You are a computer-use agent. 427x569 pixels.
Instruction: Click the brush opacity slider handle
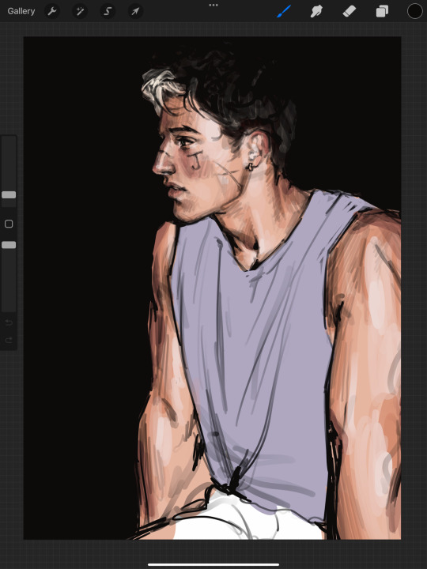coord(9,245)
